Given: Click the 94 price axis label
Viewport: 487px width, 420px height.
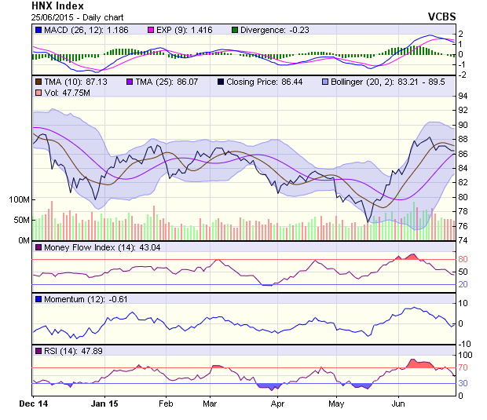Looking at the screenshot, I should (x=463, y=96).
